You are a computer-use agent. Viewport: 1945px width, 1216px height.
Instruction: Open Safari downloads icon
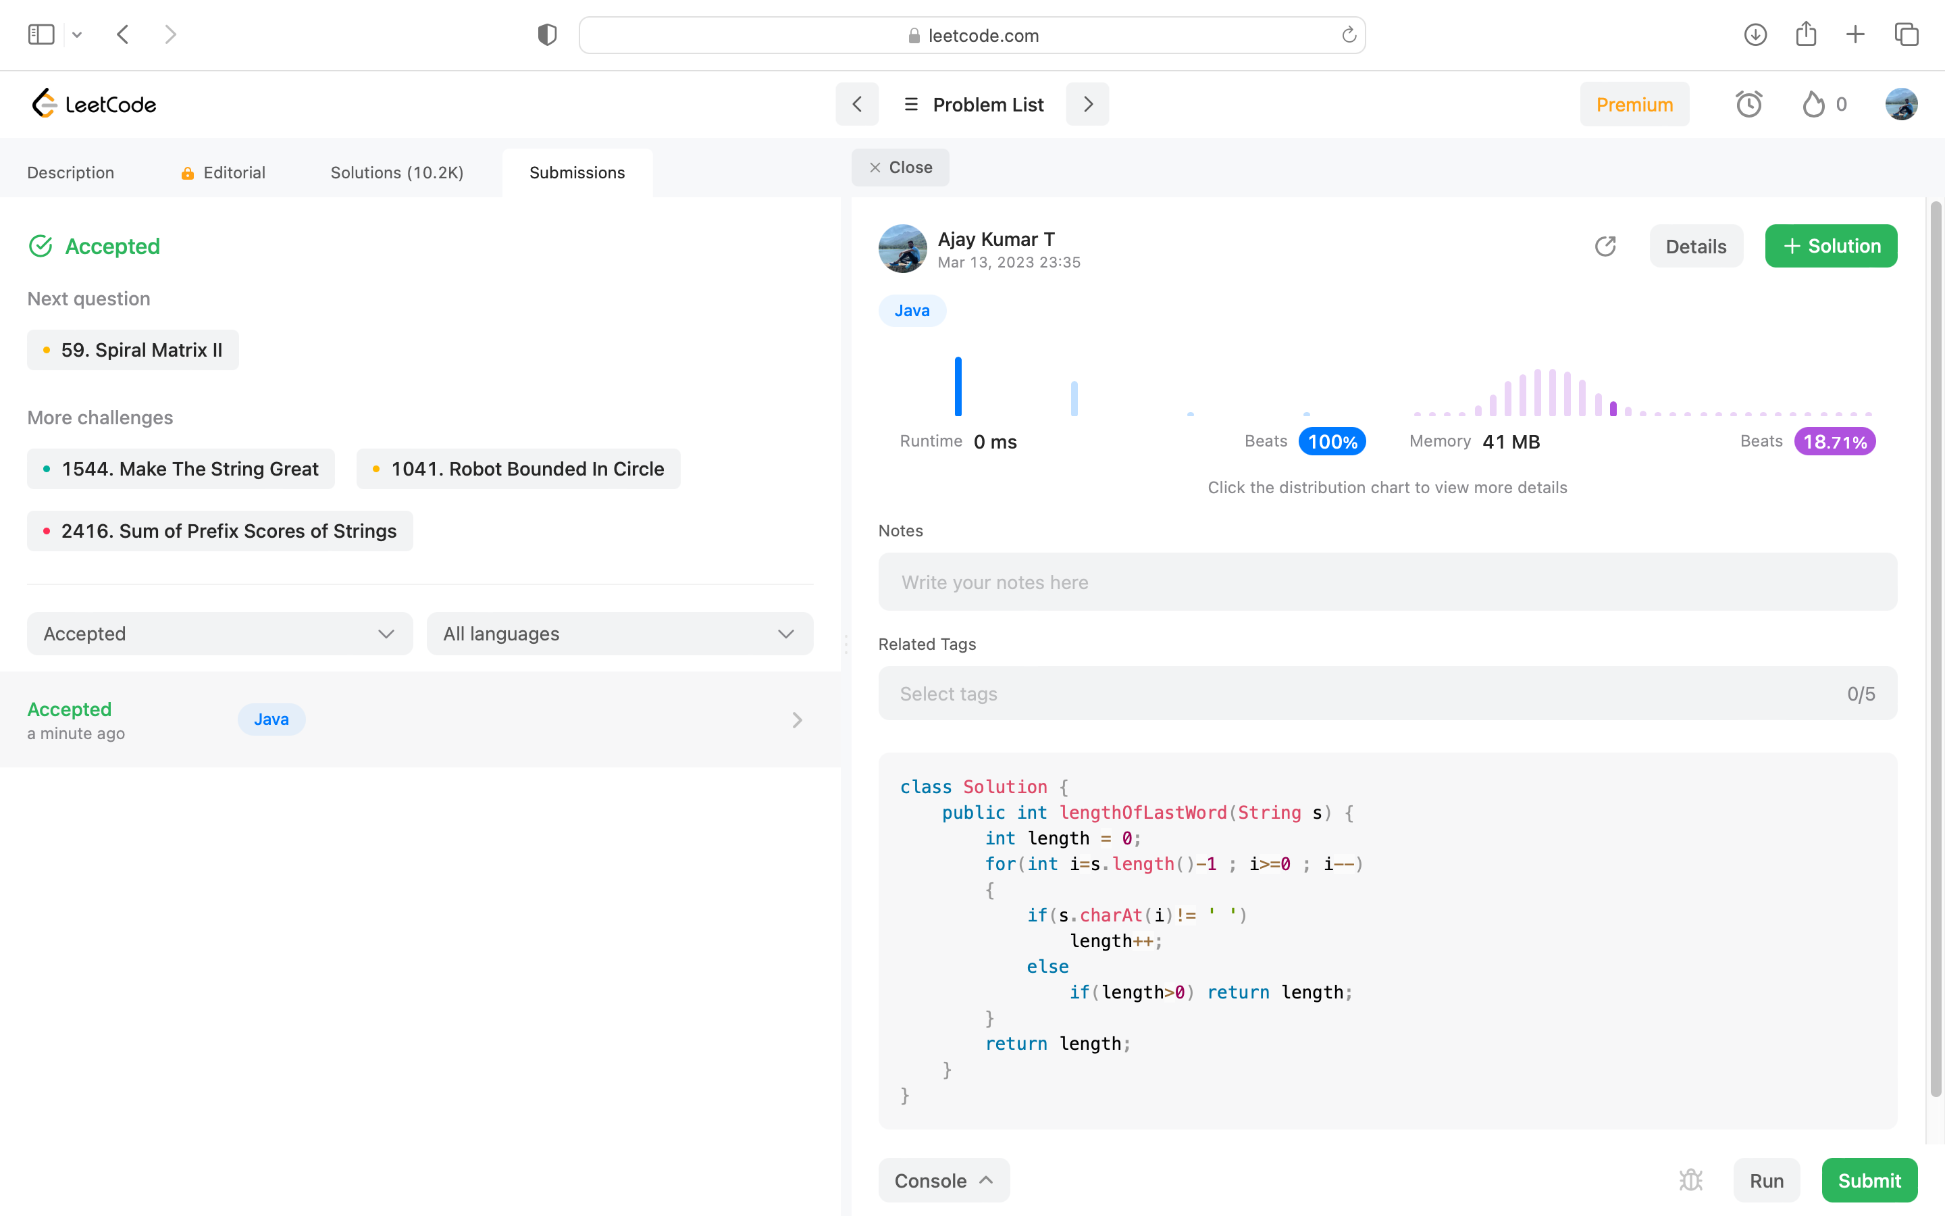tap(1755, 34)
